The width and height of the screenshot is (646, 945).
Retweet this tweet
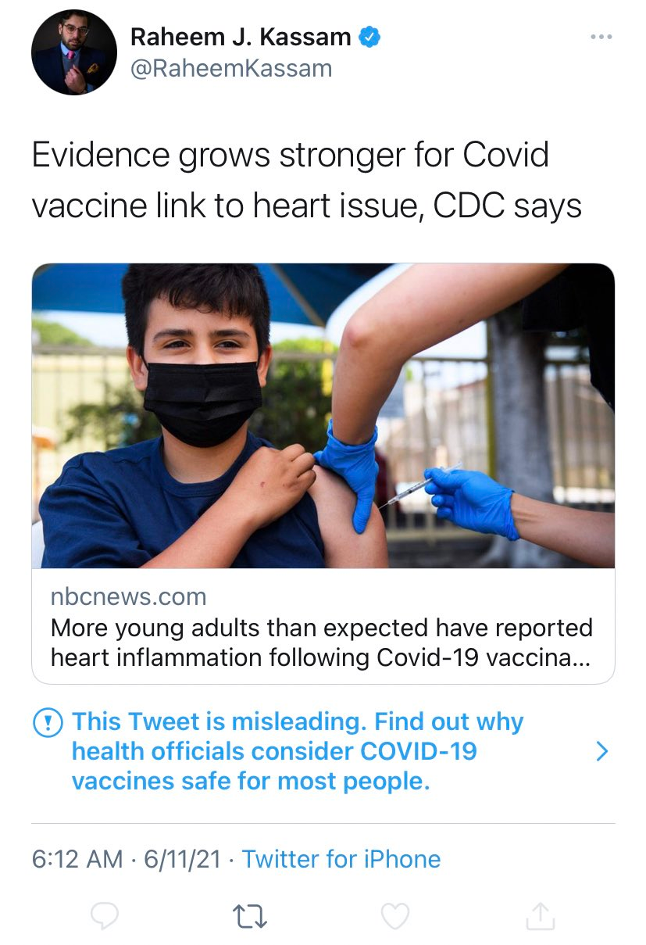tap(250, 916)
